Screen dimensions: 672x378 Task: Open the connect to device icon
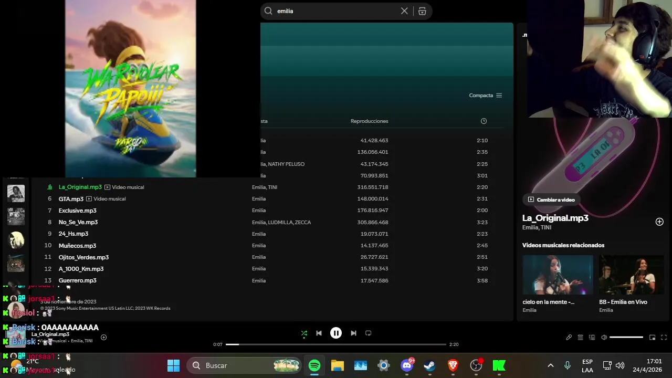click(592, 337)
